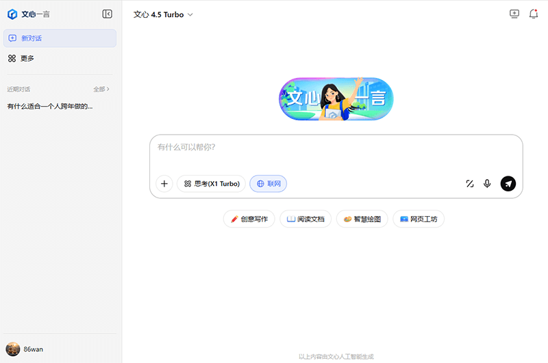Click the prompt optimize wand icon
548x363 pixels.
click(470, 183)
